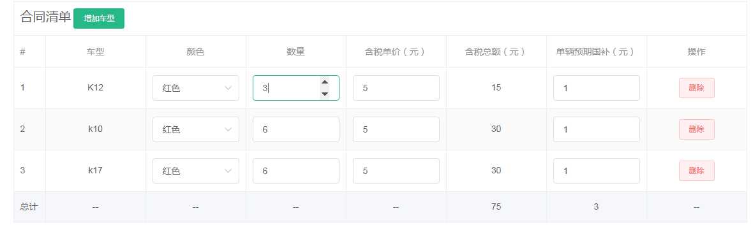The height and width of the screenshot is (232, 753).
Task: Click expected subsidy field in K12 row
Action: 597,88
